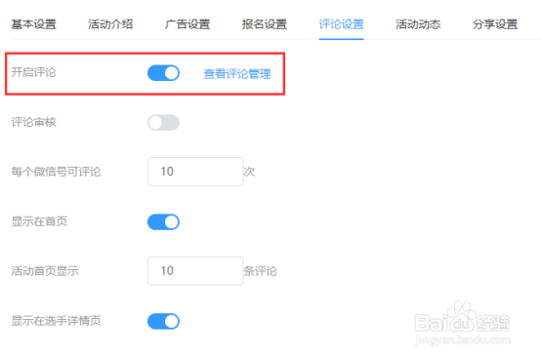Switch to 分享设置 tab

(x=495, y=24)
